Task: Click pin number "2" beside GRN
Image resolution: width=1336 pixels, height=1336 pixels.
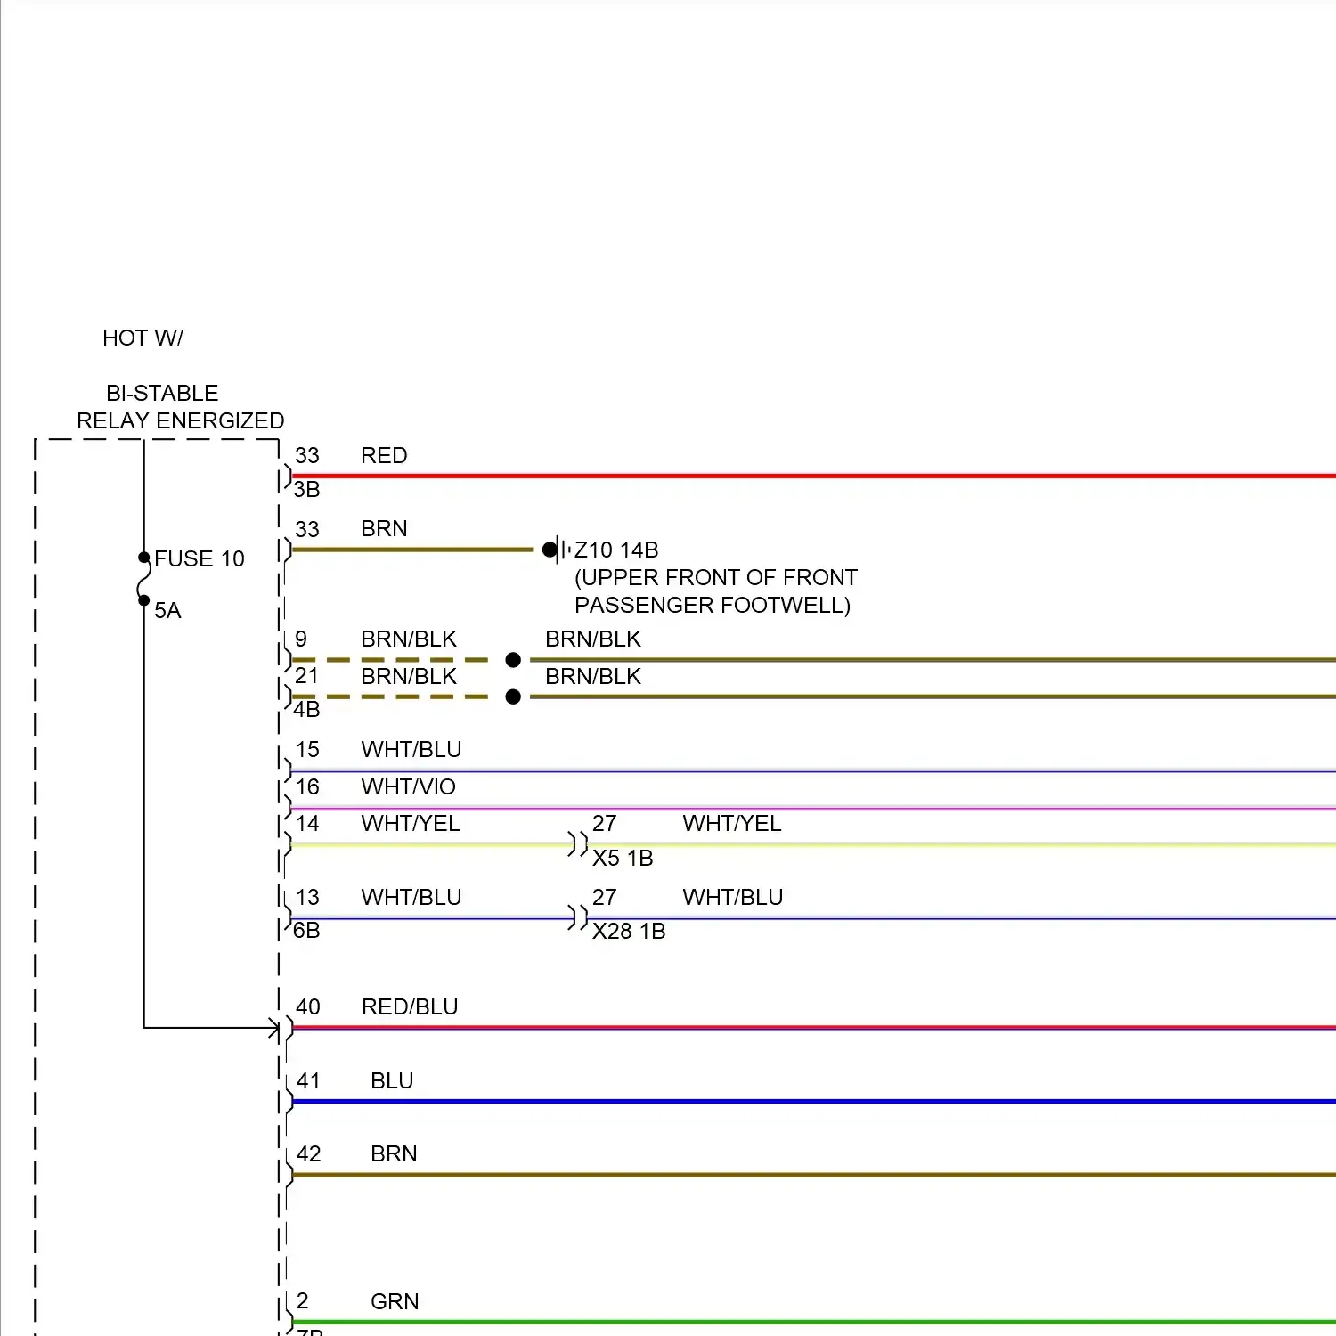Action: coord(303,1302)
